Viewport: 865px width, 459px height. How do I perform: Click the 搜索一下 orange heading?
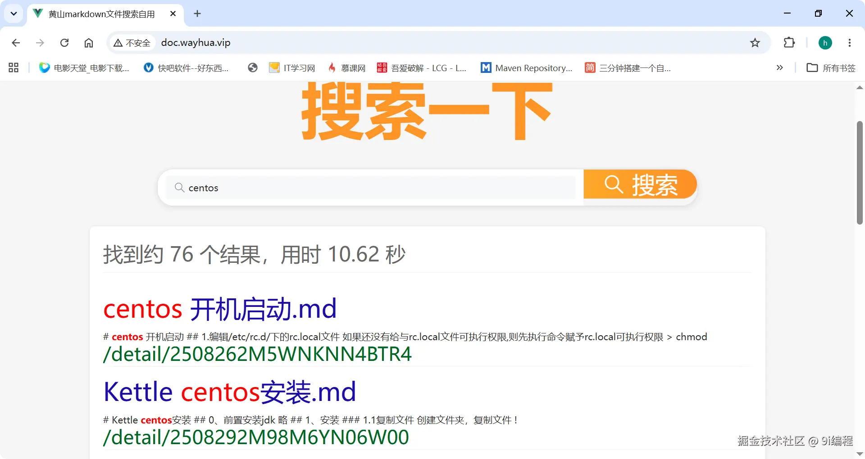[x=427, y=111]
